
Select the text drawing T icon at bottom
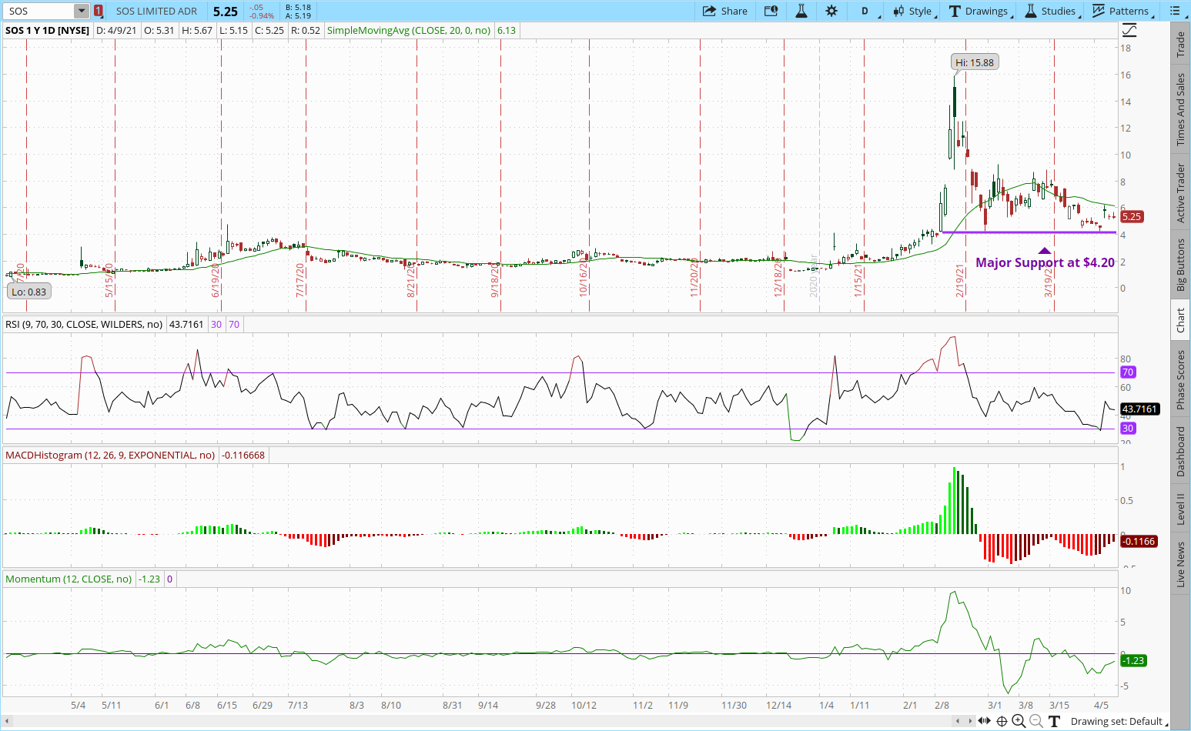(1054, 721)
